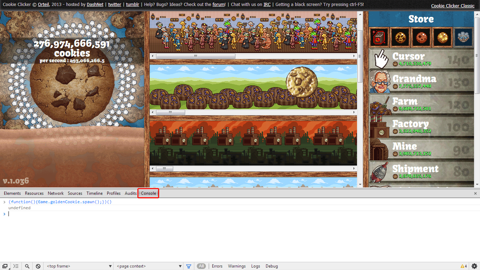Image resolution: width=480 pixels, height=270 pixels.
Task: Buy the red milk carton upgrade
Action: (x=379, y=37)
